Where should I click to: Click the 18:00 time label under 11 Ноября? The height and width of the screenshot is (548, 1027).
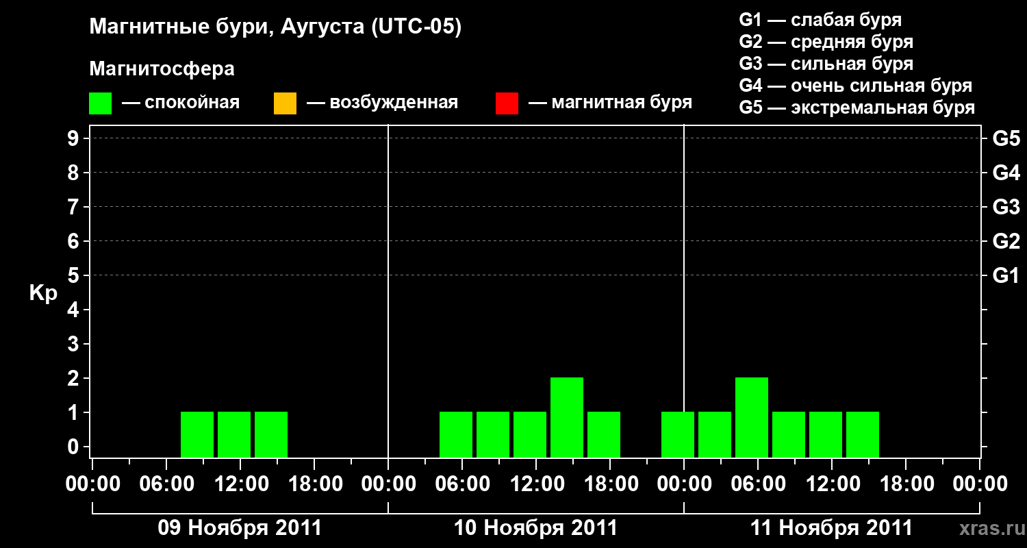[x=906, y=484]
